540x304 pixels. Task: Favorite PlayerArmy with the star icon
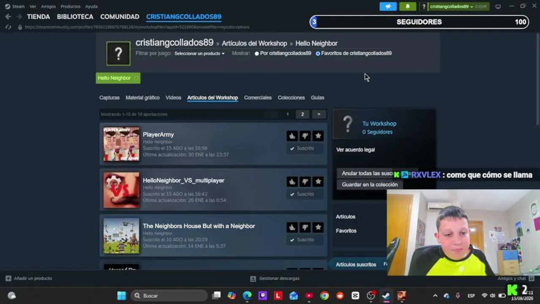318,136
